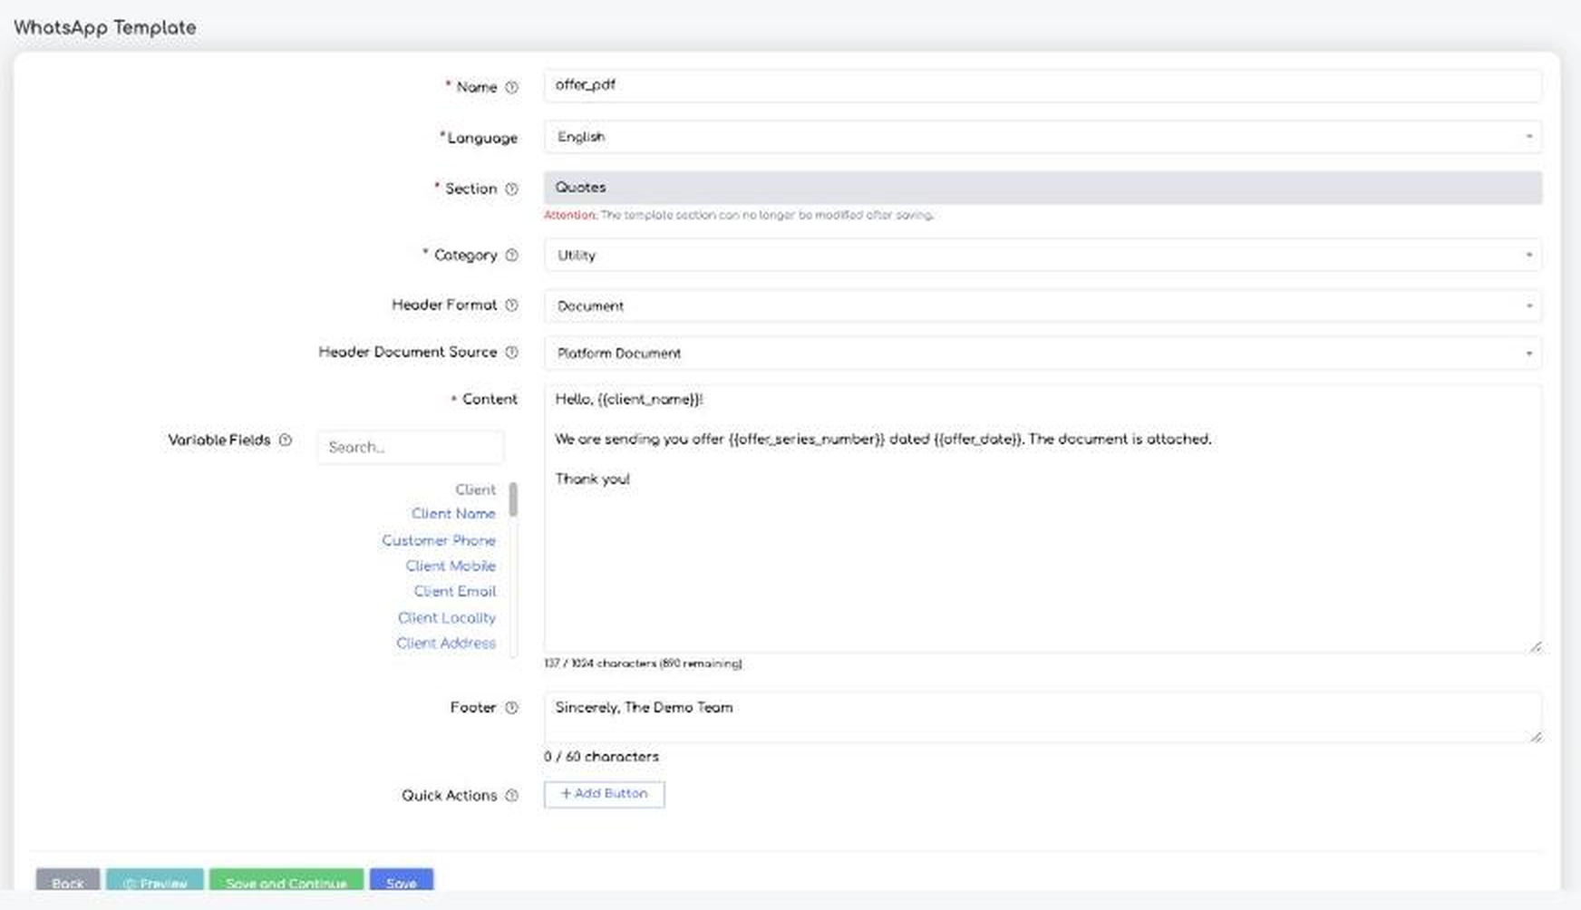Viewport: 1581px width, 910px height.
Task: Click the Preview button
Action: [155, 881]
